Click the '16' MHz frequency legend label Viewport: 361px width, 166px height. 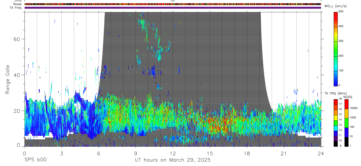click(340, 109)
